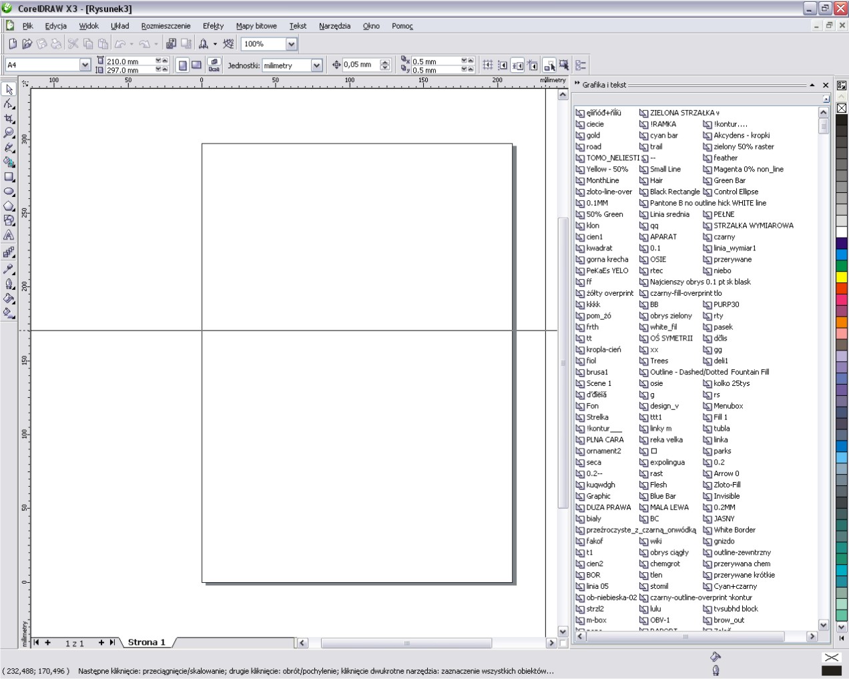Select 'Black Rectangle' style in list

click(674, 192)
